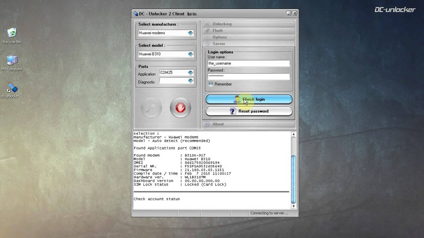Select the dc-unlocker desktop shortcut icon

(12, 90)
